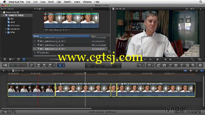The width and height of the screenshot is (205, 115).
Task: Open the Clip menu
Action: coord(59,2)
